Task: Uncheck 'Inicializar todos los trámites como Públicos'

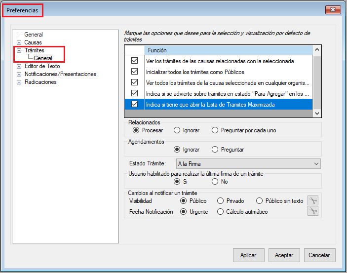Action: pos(134,72)
